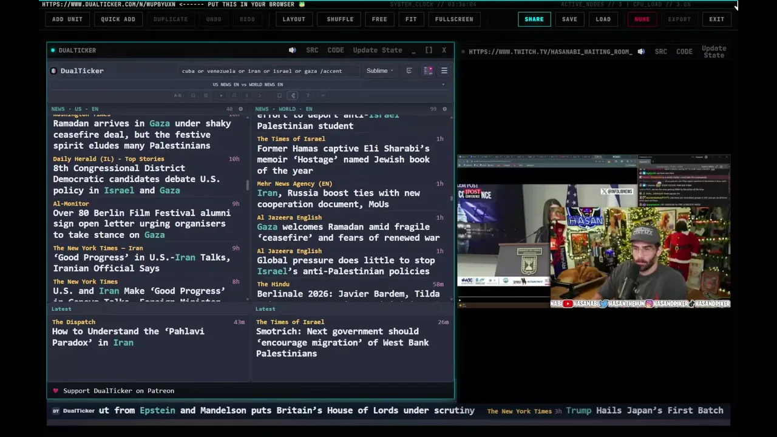Click CODE on the DualTicker unit
The image size is (777, 437).
click(336, 50)
